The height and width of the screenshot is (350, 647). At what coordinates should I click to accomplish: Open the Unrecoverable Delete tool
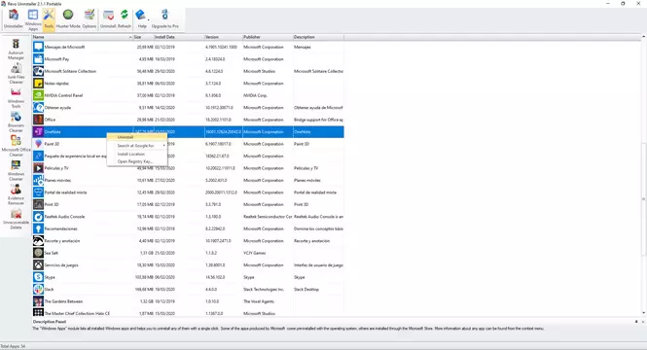tap(16, 219)
